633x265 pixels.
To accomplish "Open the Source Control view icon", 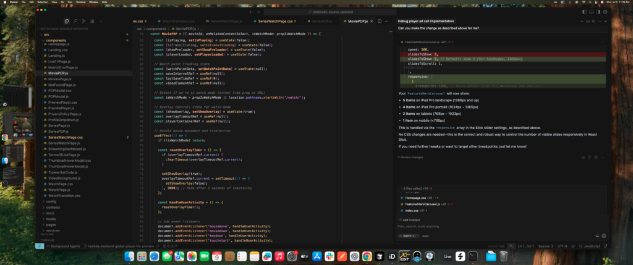I will tap(83, 21).
